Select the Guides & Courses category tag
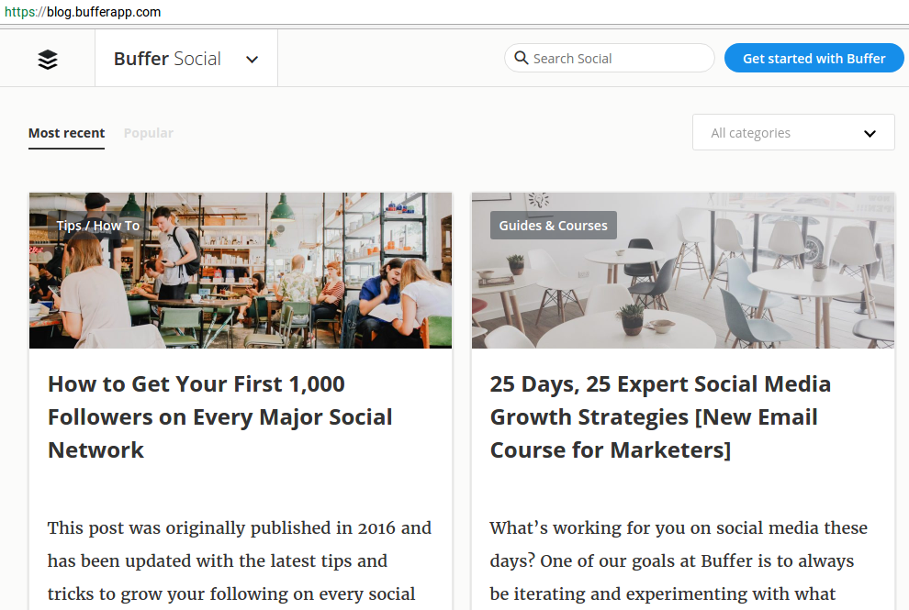The width and height of the screenshot is (909, 610). (553, 225)
